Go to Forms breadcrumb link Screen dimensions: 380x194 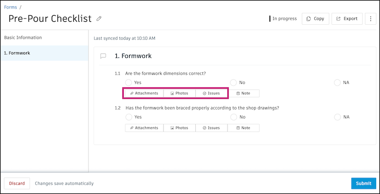tap(10, 7)
